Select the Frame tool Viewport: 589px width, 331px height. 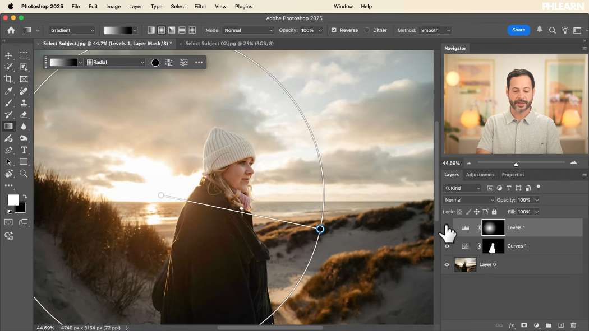(24, 79)
